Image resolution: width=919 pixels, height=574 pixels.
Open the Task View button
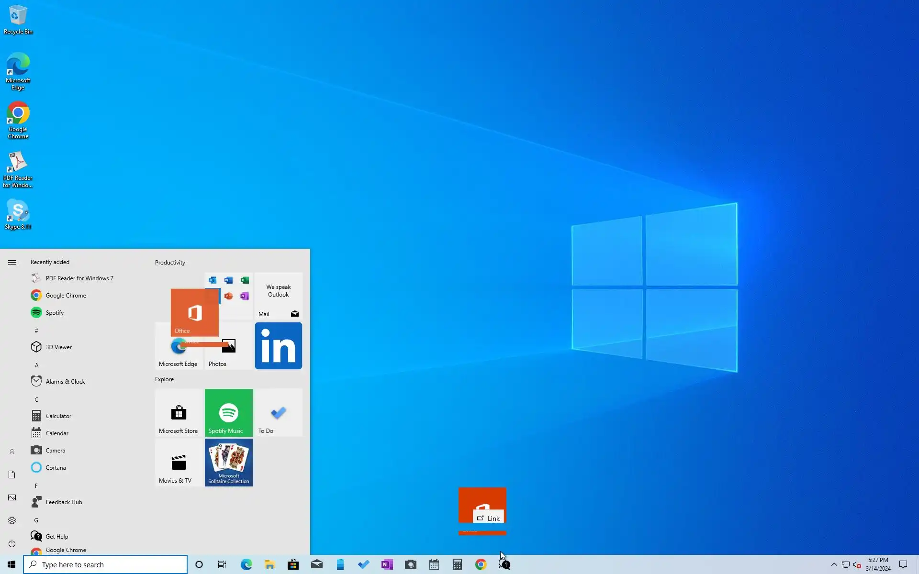[222, 564]
